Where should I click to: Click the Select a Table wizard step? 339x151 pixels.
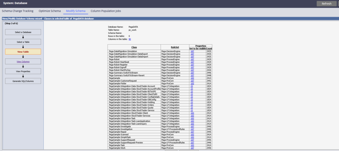[x=23, y=42]
